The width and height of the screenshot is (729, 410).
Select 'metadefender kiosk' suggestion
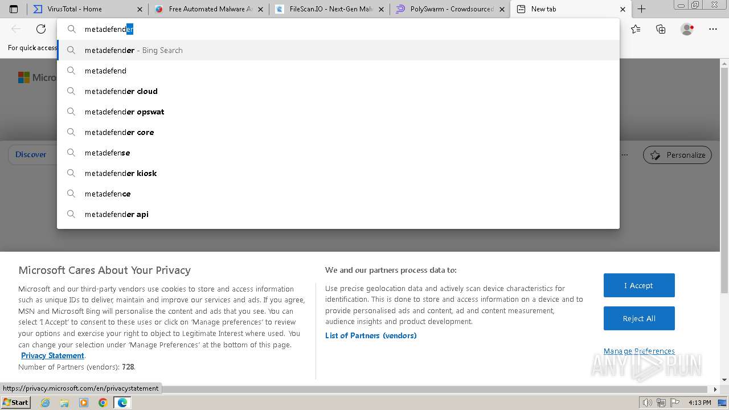point(338,173)
